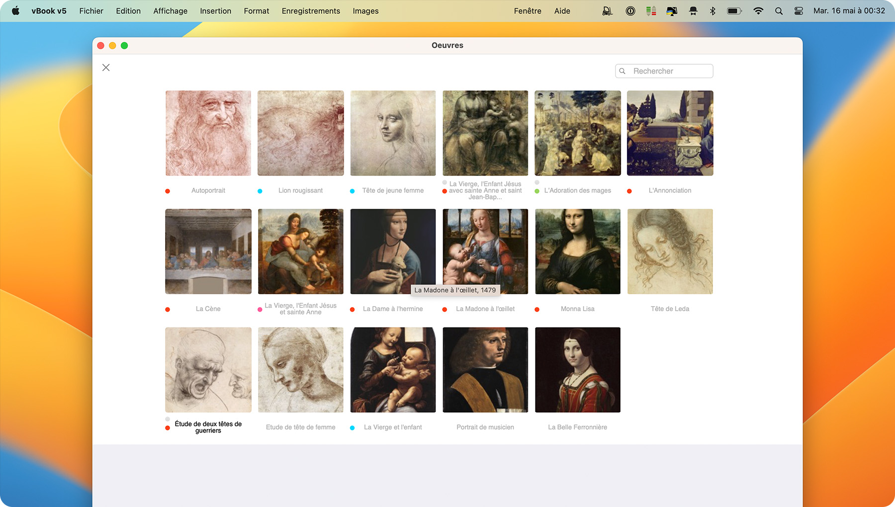Open the Affichage menu

point(171,11)
